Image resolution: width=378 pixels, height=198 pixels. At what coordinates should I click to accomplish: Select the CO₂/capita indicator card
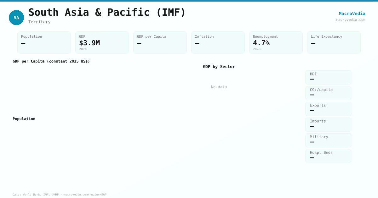(x=328, y=93)
